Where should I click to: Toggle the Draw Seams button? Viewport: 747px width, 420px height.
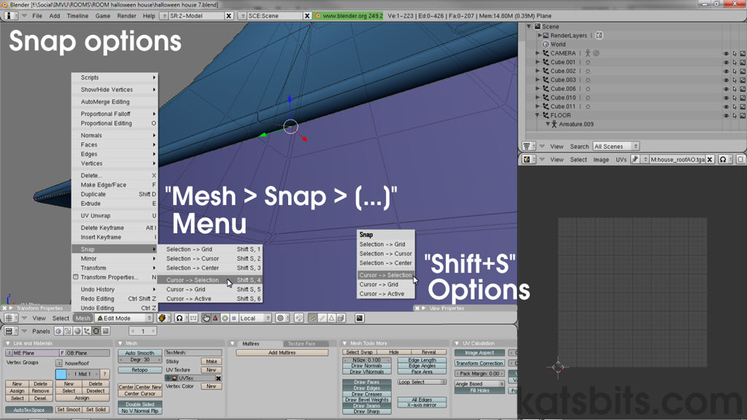pos(366,405)
